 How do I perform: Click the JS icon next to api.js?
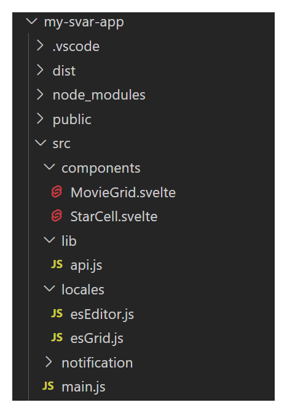coord(57,264)
